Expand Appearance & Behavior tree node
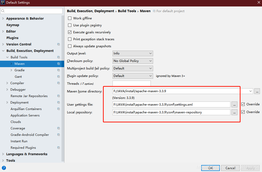Screen dimensions: 262x172 [3, 19]
